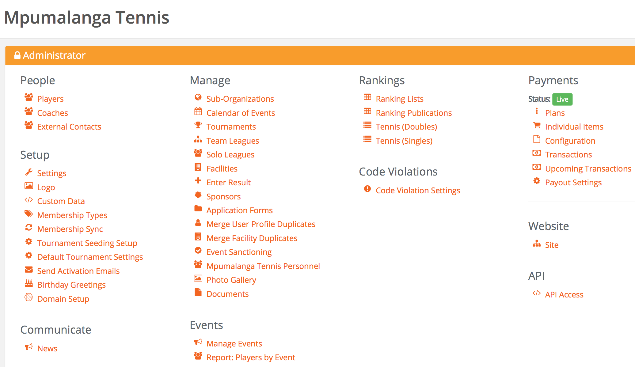
Task: Click the green Live status badge
Action: pyautogui.click(x=562, y=99)
